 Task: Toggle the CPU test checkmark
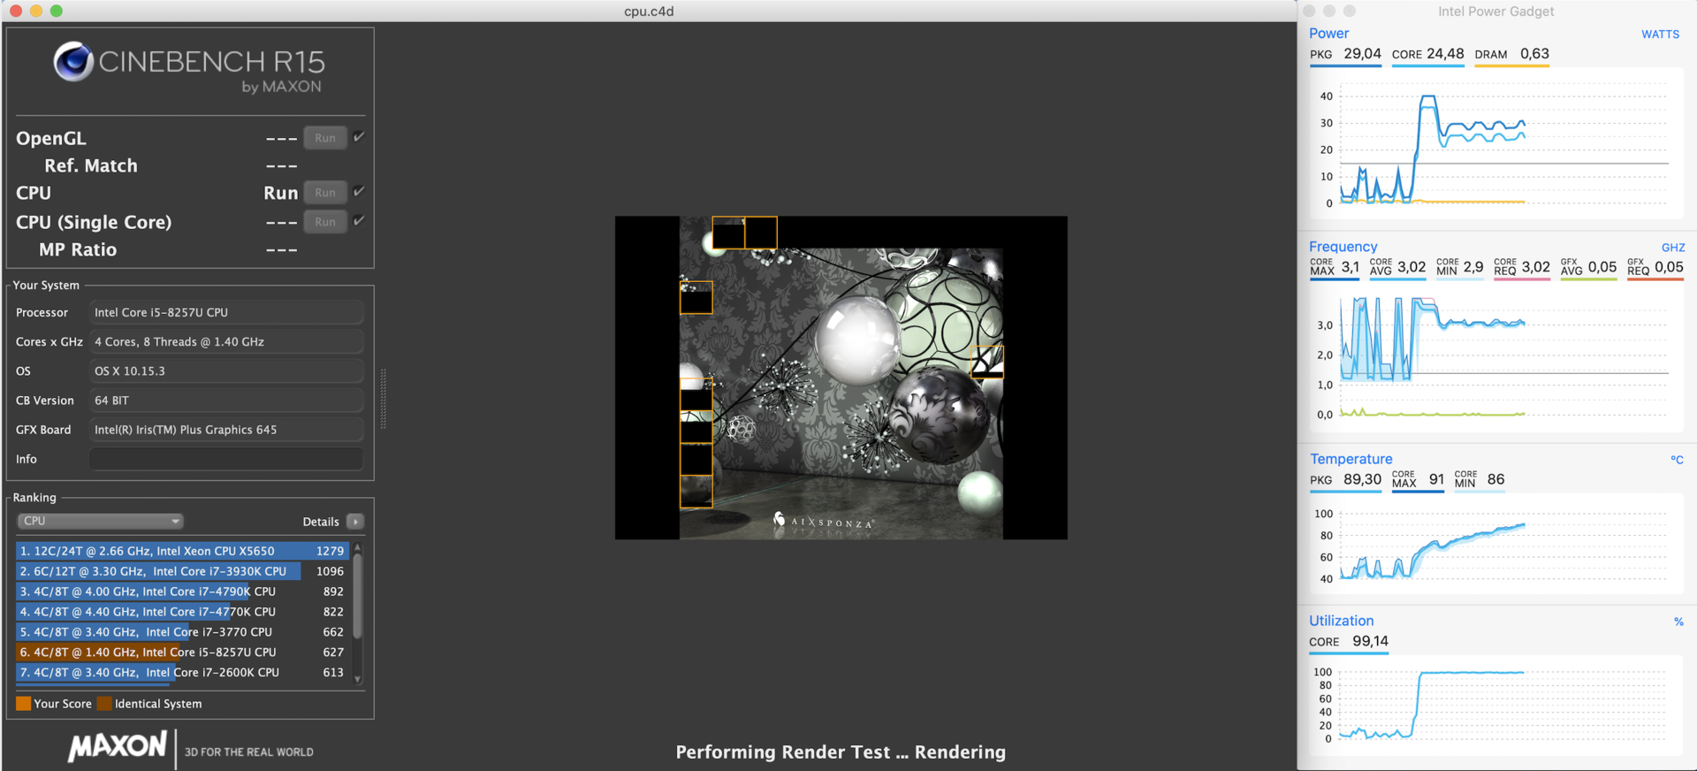[x=359, y=191]
